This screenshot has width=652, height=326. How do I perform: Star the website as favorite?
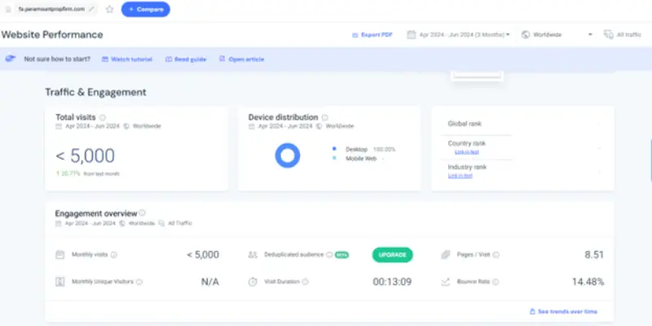point(109,9)
